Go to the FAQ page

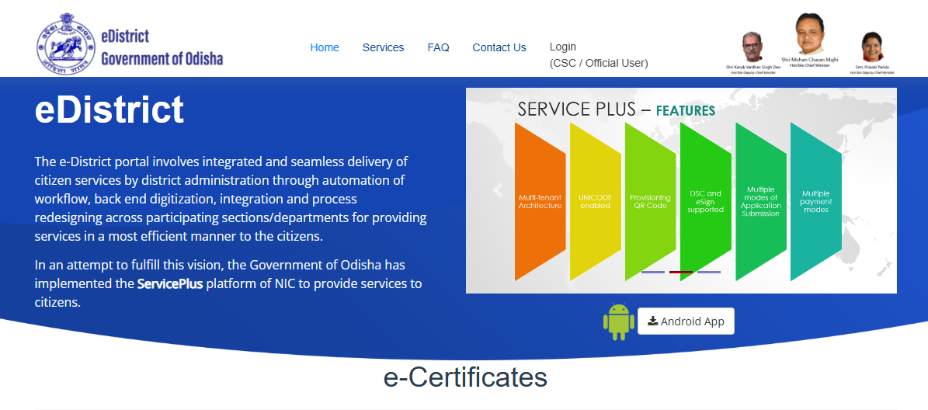coord(438,47)
